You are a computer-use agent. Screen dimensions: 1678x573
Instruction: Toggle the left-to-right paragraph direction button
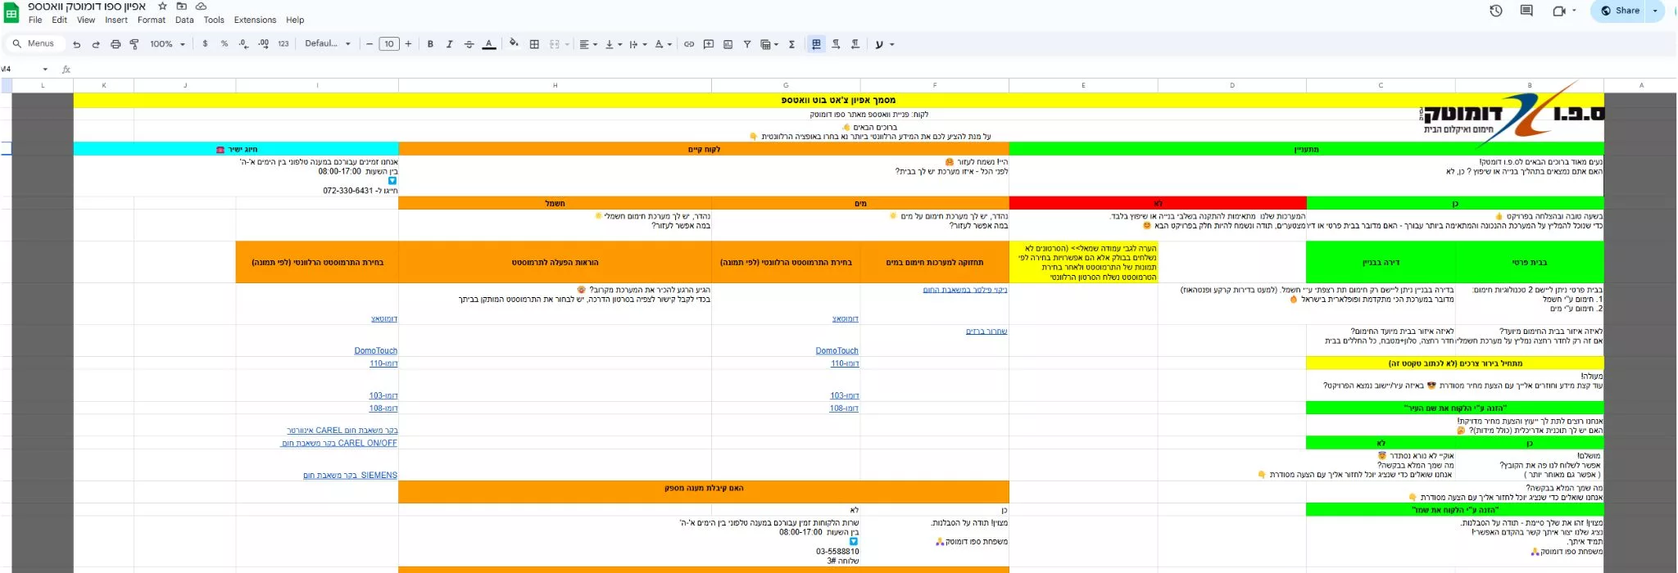pyautogui.click(x=836, y=44)
